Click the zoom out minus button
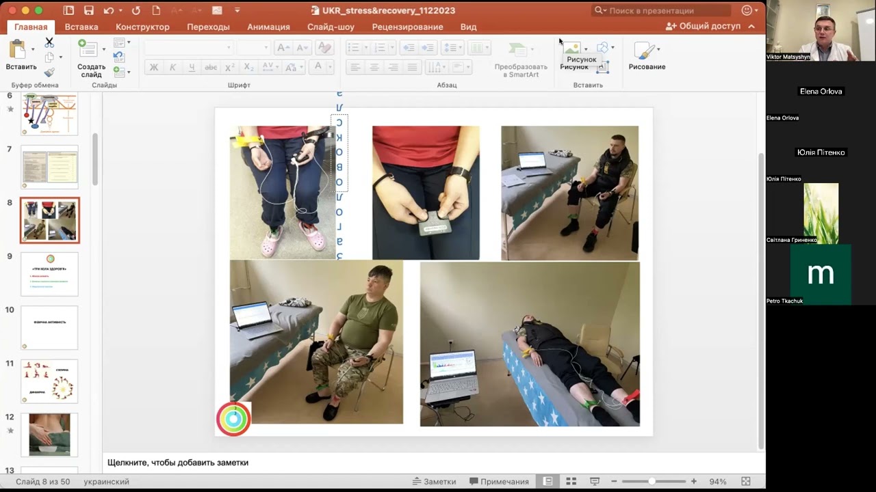 [614, 482]
